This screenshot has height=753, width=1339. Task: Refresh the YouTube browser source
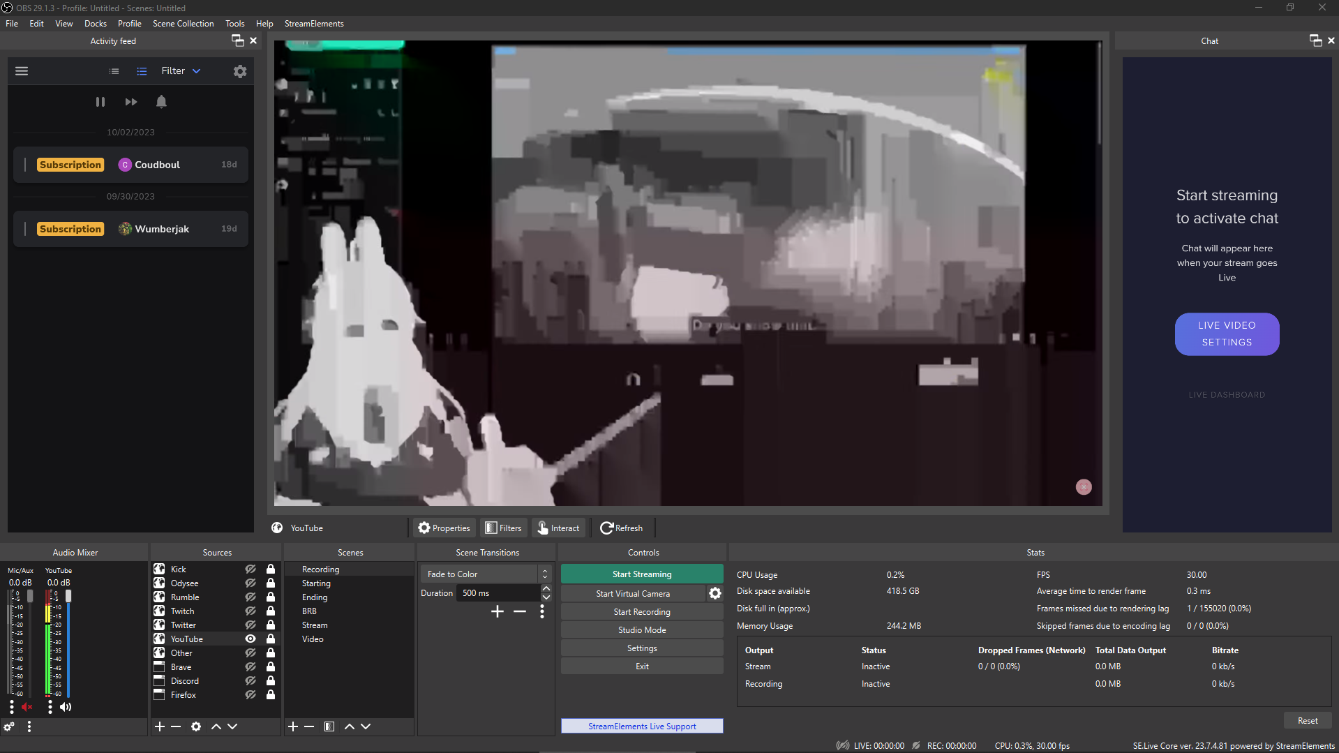tap(622, 528)
